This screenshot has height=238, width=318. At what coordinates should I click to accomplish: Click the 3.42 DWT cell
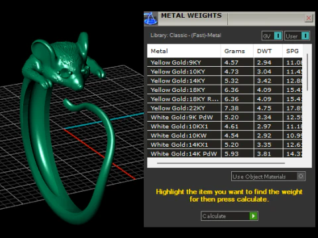point(268,81)
